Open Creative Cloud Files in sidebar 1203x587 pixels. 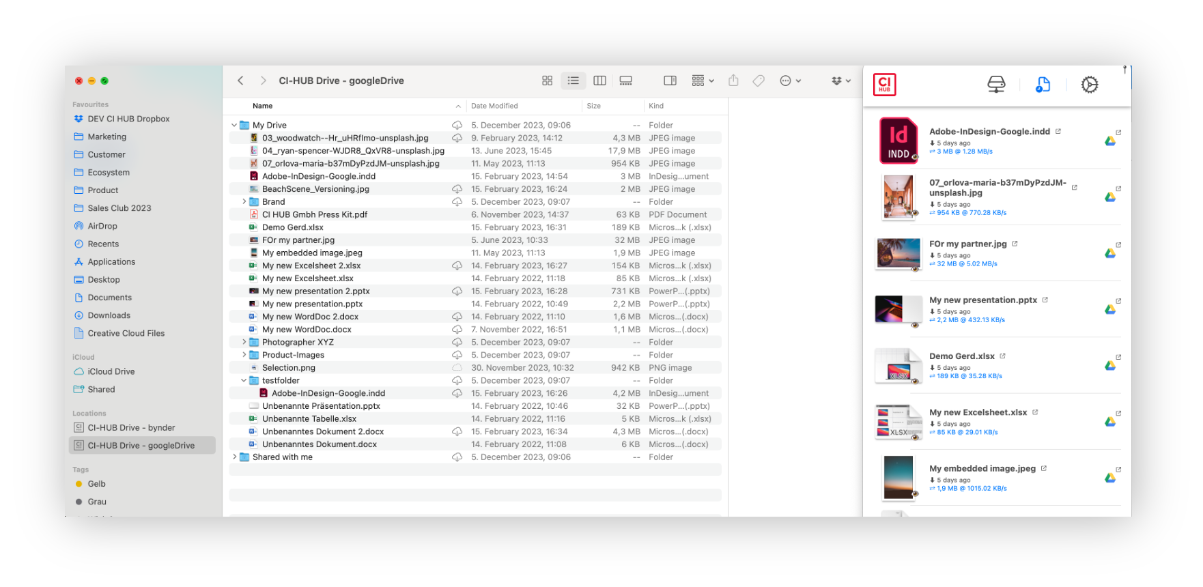[x=126, y=333]
